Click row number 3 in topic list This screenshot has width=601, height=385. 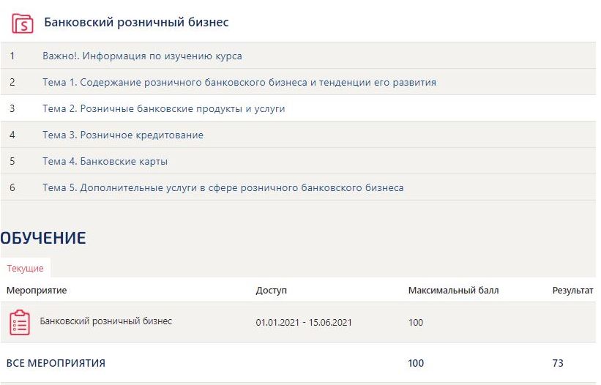(12, 108)
